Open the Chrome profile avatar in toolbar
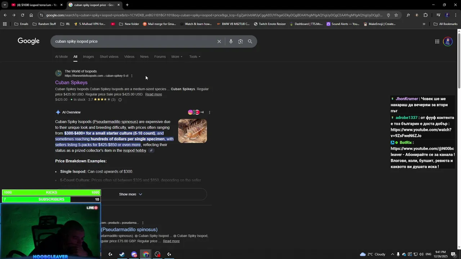 point(447,15)
